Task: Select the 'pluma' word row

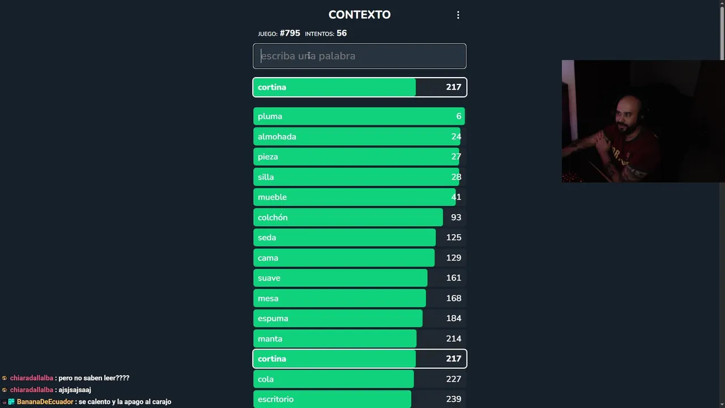Action: pos(359,116)
